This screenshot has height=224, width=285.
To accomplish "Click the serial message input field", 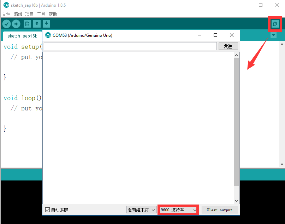I will pos(130,46).
